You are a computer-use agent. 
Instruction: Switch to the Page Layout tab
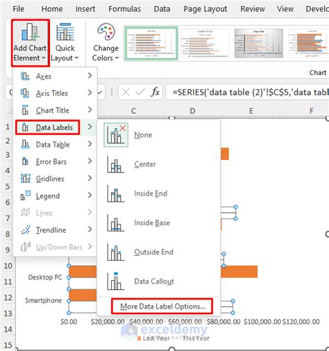(205, 9)
